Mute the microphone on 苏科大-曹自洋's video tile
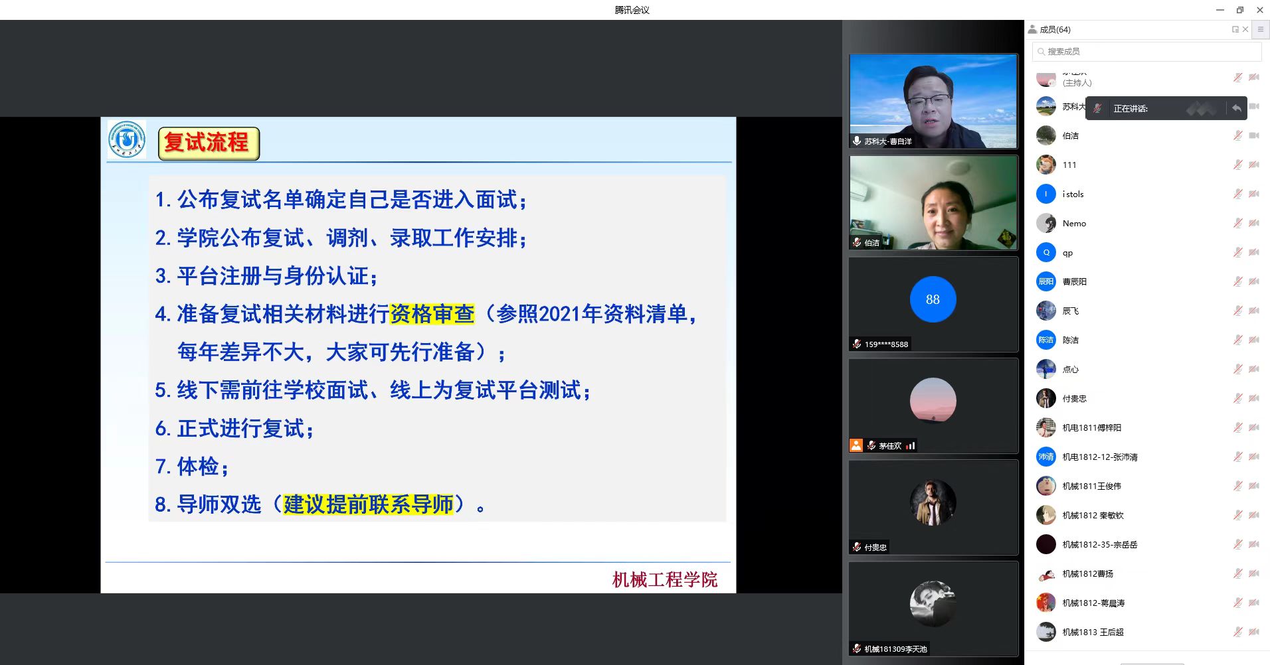Screen dimensions: 1270x665 (856, 141)
